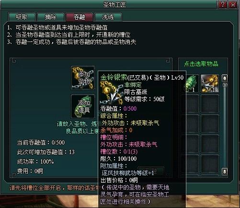Click the inventory scroll down arrow
Viewport: 240px width, 208px height.
225,172
